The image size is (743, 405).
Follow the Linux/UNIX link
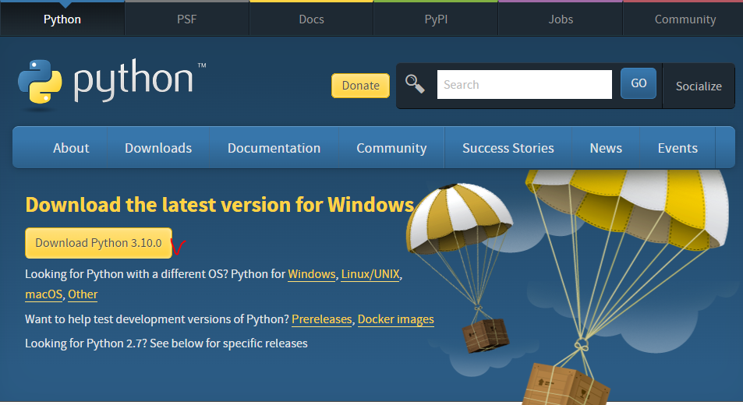tap(370, 274)
